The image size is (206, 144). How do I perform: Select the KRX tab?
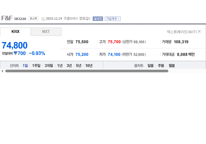point(15,32)
